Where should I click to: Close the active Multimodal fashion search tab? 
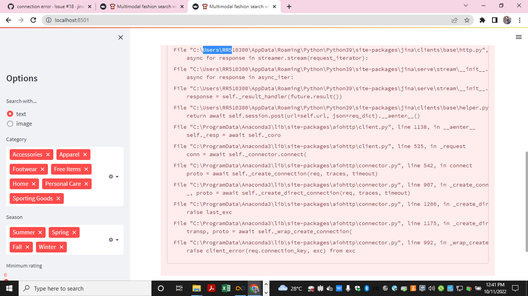pyautogui.click(x=274, y=7)
